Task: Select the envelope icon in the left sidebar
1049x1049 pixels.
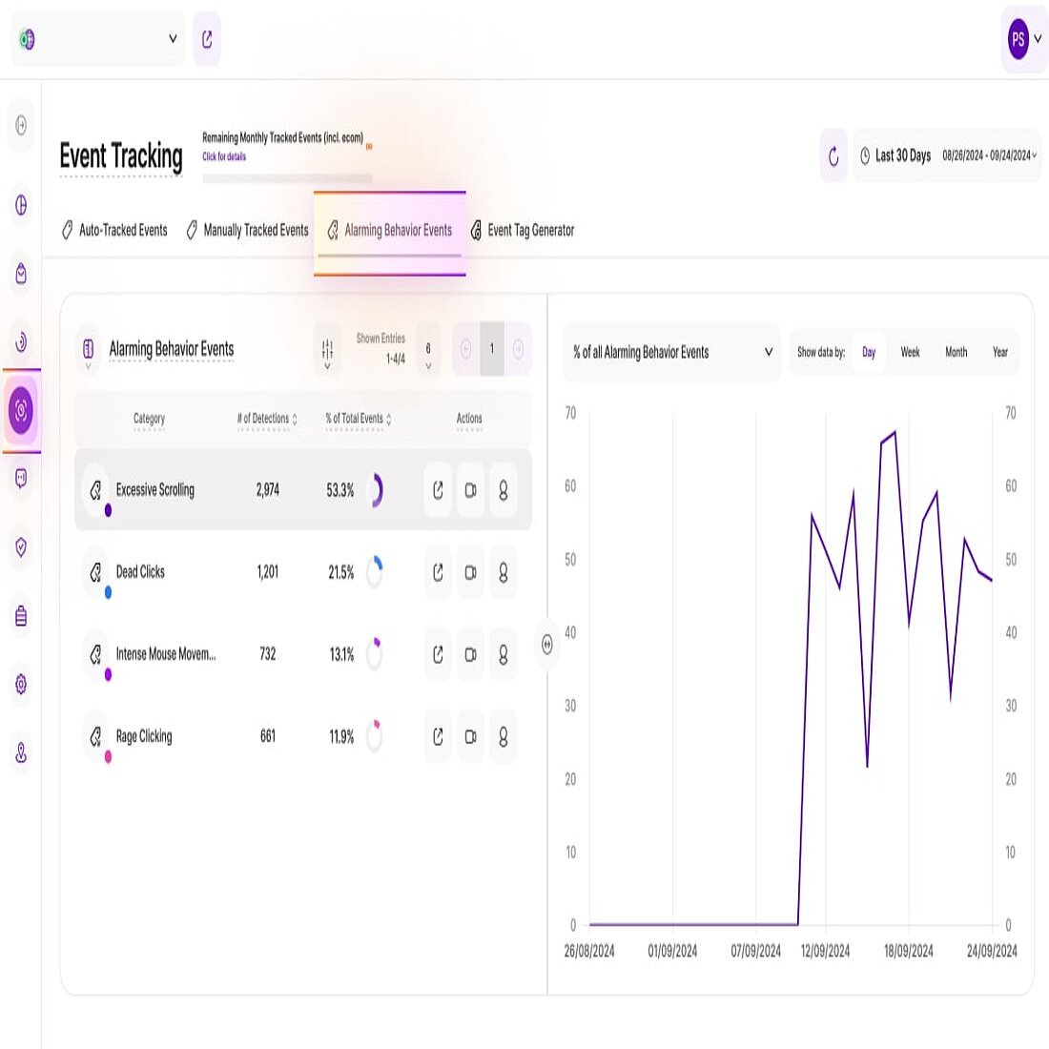Action: point(20,275)
